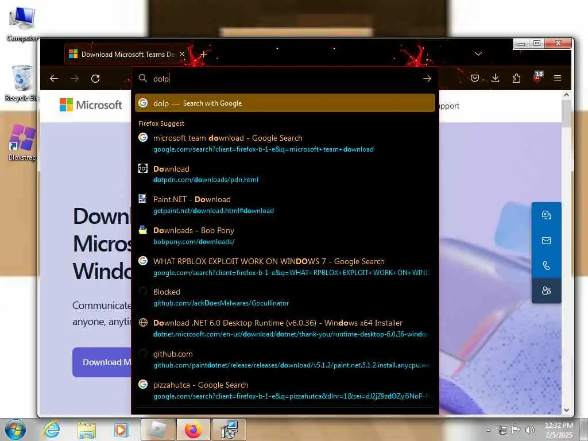Image resolution: width=588 pixels, height=441 pixels.
Task: Open the Action Center flag icon
Action: tap(516, 430)
